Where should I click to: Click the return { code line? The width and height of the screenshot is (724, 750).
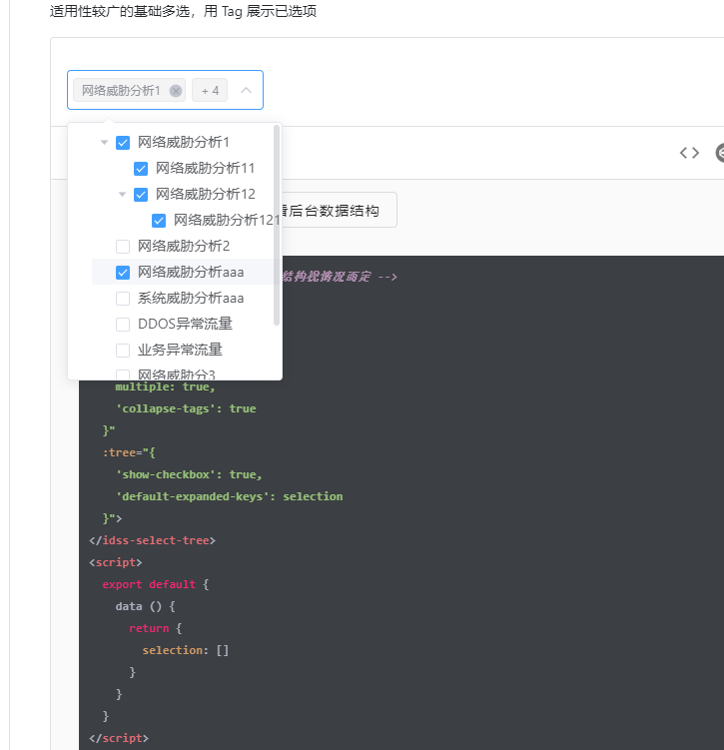point(156,628)
